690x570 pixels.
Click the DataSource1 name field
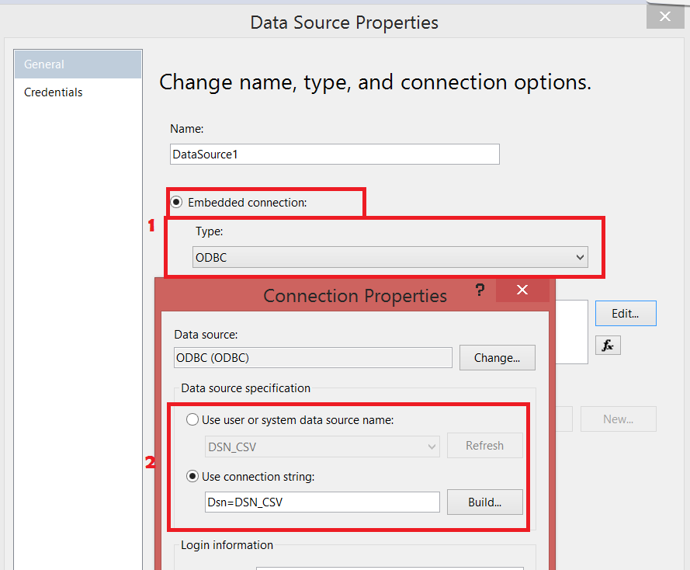[335, 155]
